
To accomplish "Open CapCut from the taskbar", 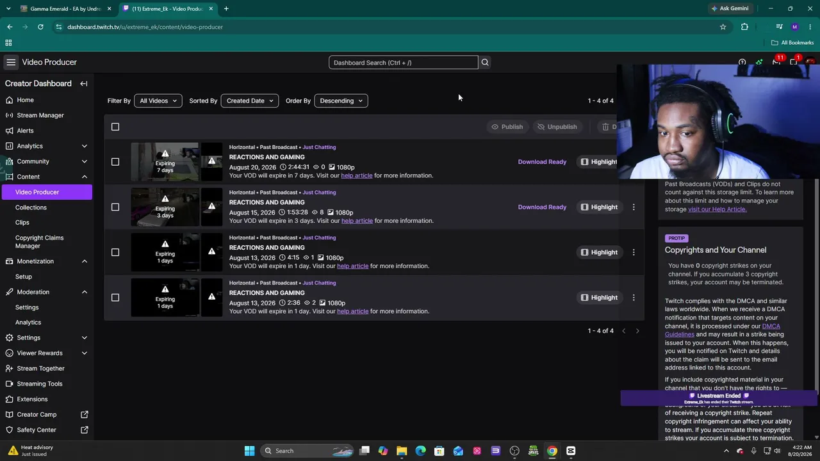I will pyautogui.click(x=571, y=451).
